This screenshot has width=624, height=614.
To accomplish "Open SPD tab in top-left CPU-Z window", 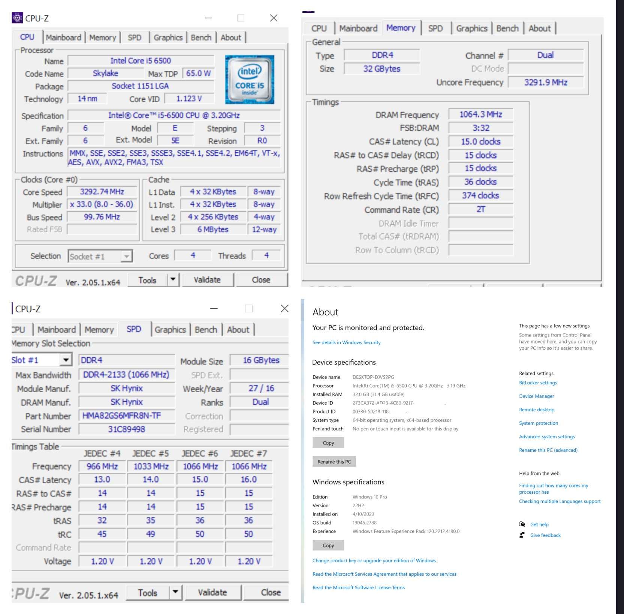I will [135, 37].
